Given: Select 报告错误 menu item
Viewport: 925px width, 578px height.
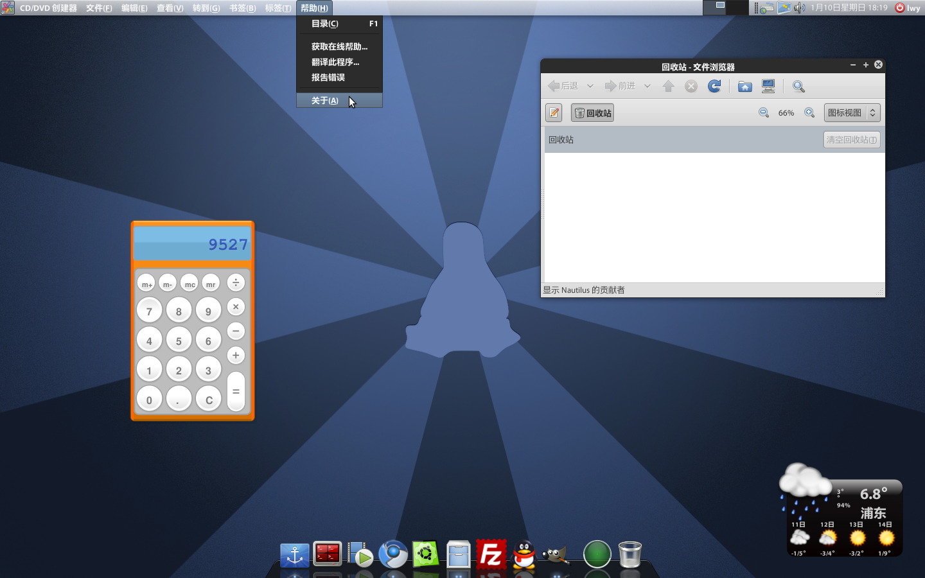Looking at the screenshot, I should tap(340, 78).
